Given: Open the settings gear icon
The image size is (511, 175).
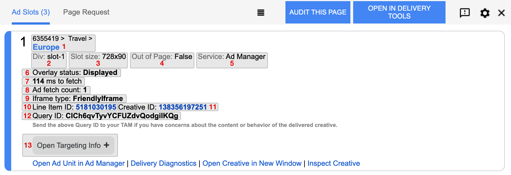Looking at the screenshot, I should (485, 13).
